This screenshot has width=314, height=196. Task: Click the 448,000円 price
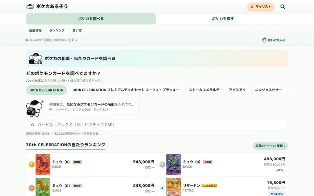144,185
